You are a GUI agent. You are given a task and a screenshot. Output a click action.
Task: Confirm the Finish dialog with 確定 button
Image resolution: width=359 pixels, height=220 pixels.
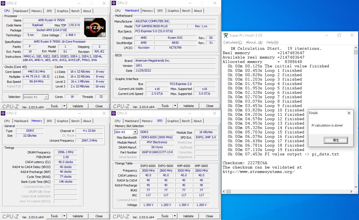click(x=336, y=140)
